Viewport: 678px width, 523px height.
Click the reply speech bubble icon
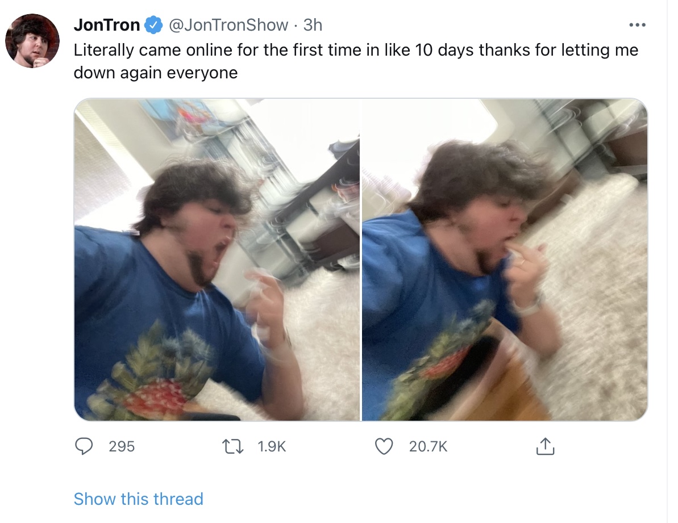tap(84, 446)
